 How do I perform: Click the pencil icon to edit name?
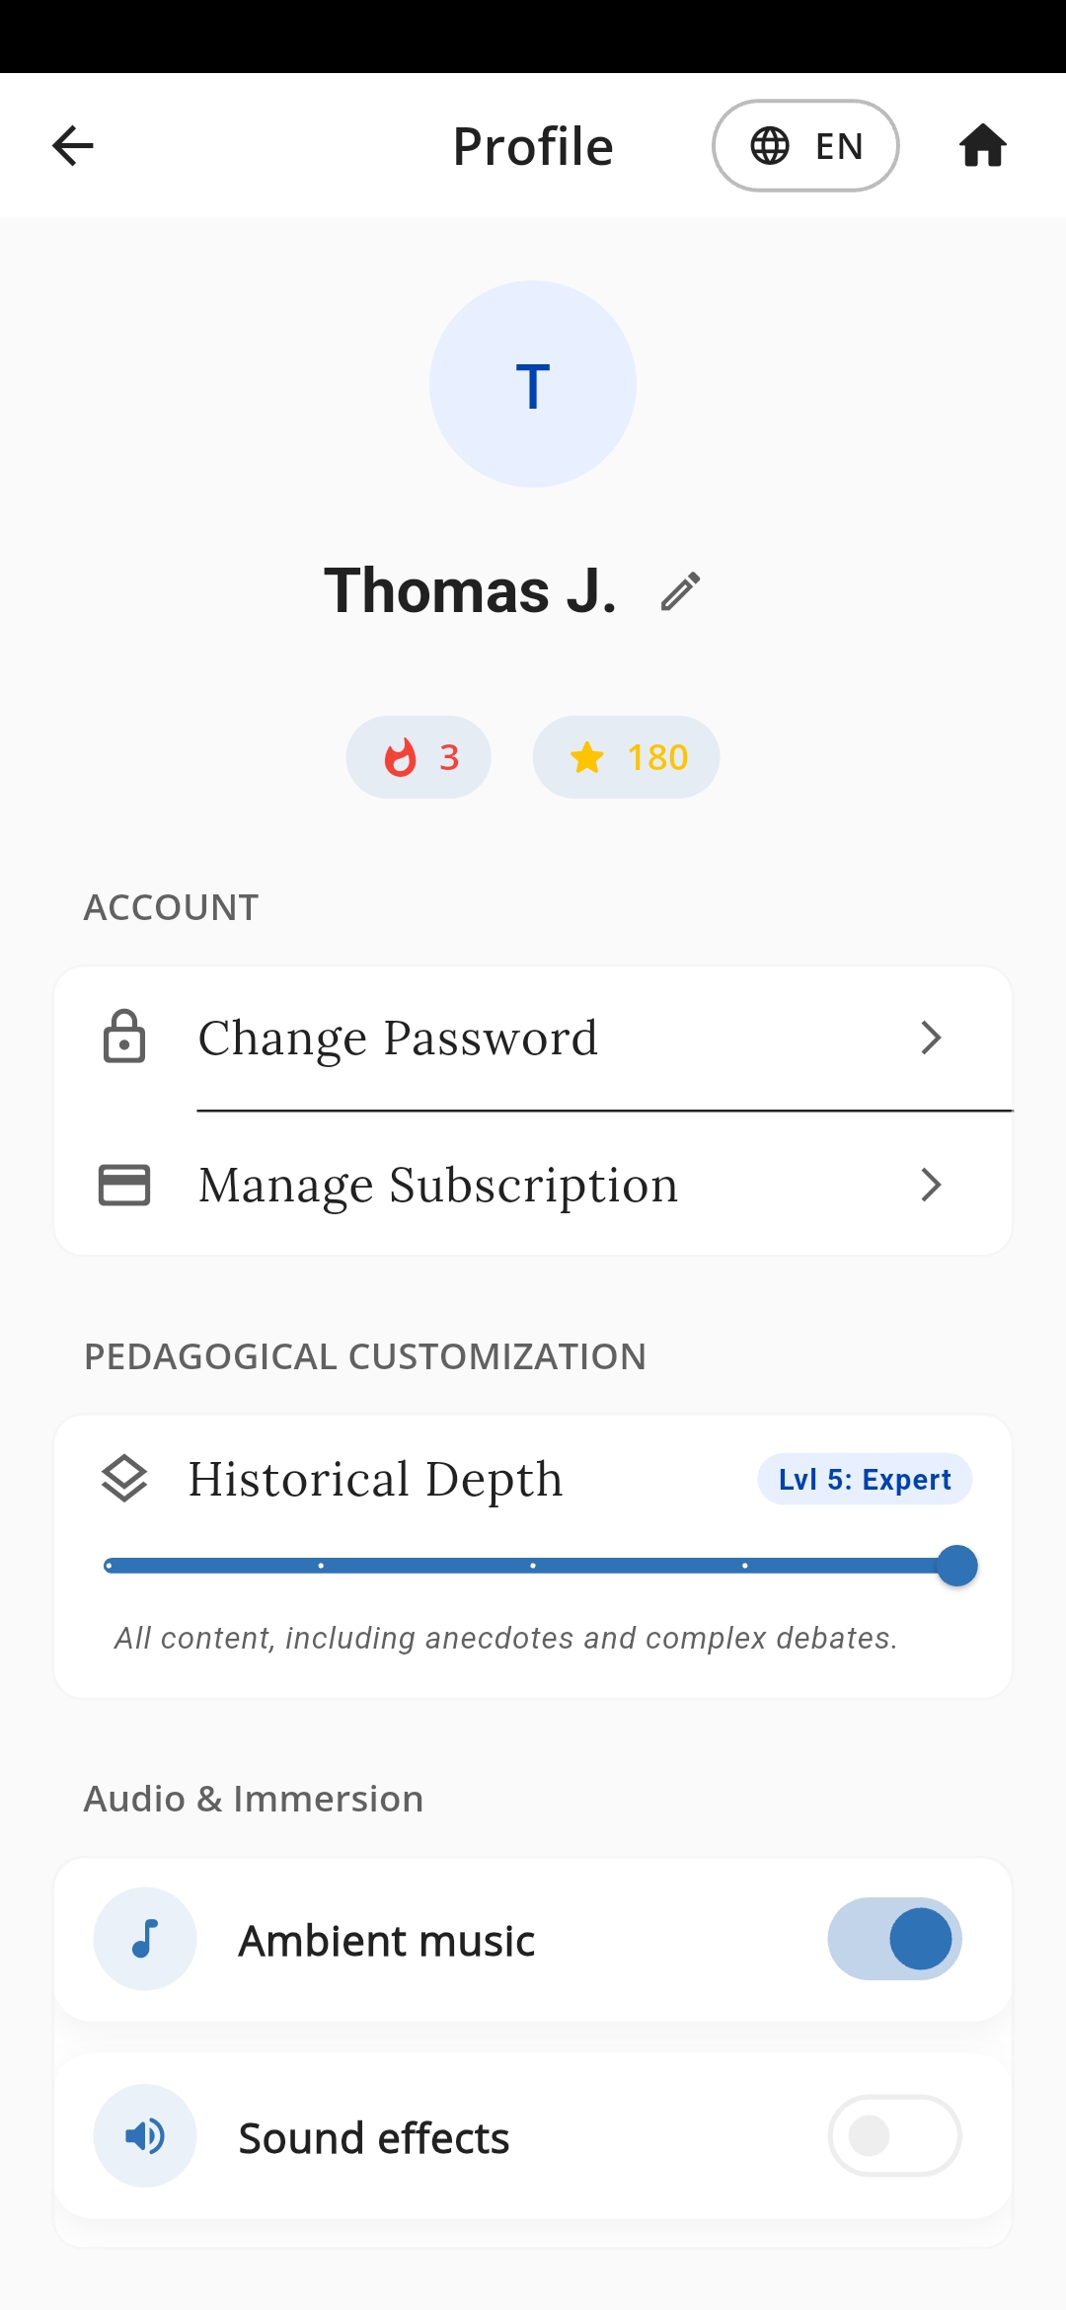click(680, 591)
